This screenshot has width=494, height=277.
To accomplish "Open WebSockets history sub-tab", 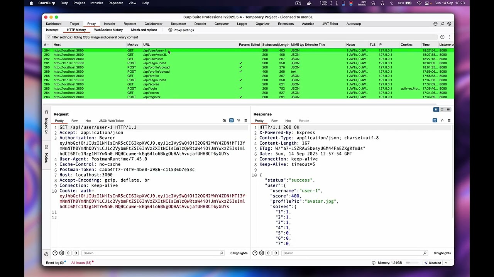I will tap(108, 30).
